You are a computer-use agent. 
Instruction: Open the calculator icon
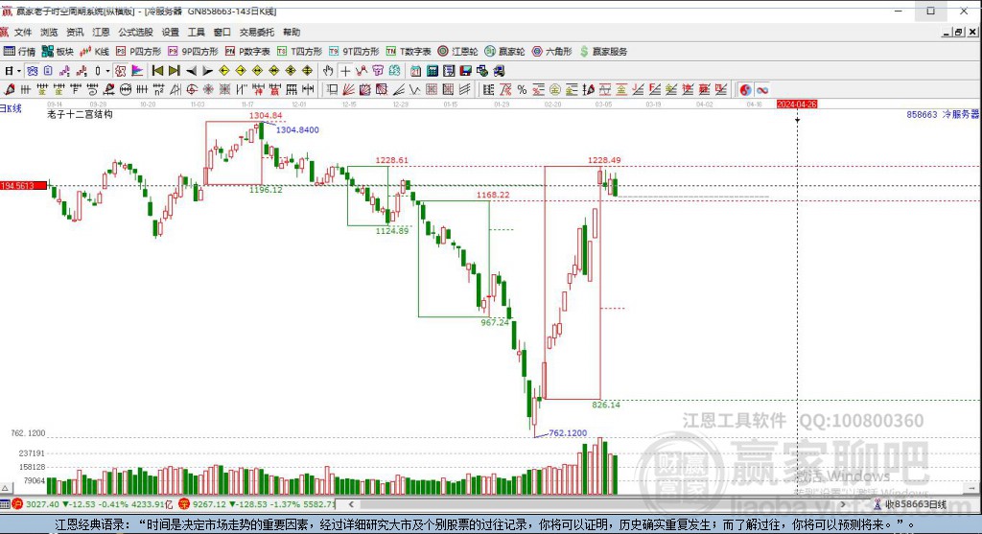(433, 71)
